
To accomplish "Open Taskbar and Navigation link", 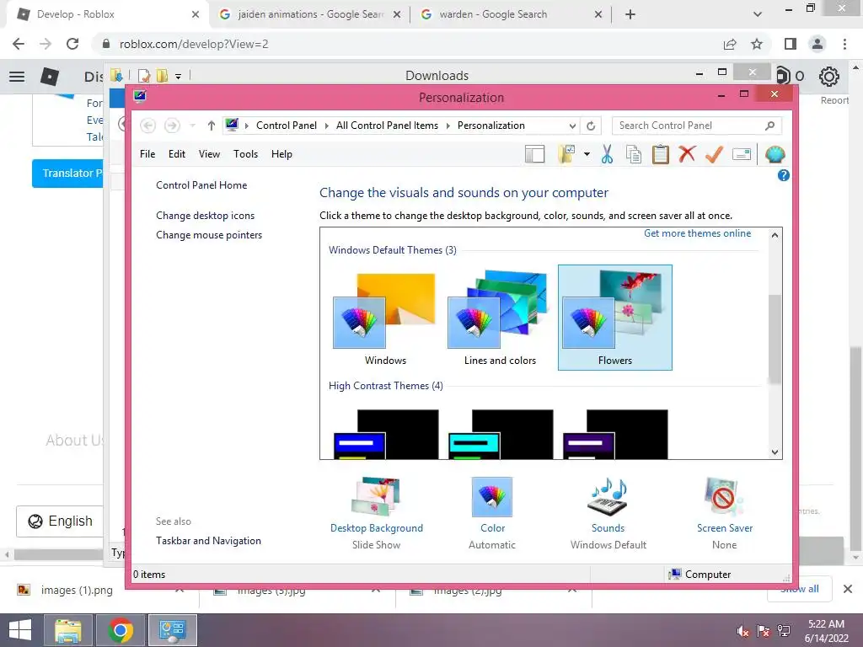I will pos(209,541).
